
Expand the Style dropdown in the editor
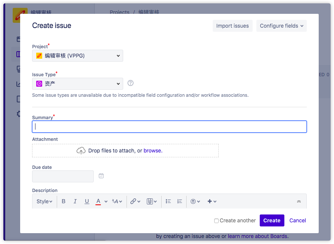(44, 201)
